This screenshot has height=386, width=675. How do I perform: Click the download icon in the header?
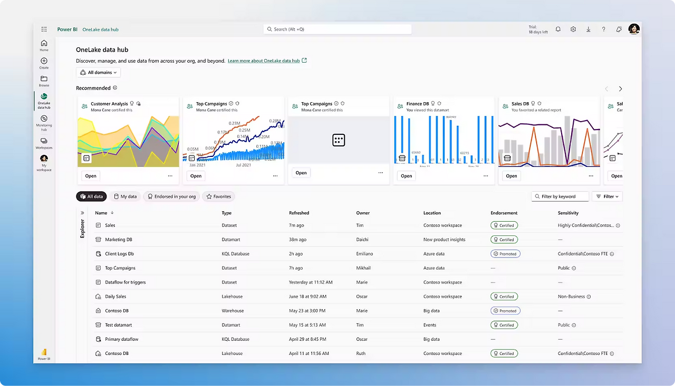coord(589,29)
